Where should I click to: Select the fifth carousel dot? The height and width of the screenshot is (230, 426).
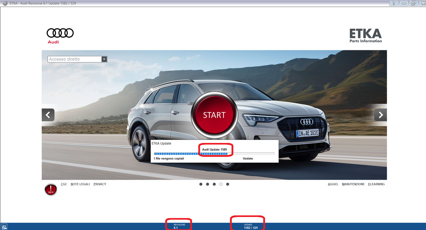tap(227, 184)
